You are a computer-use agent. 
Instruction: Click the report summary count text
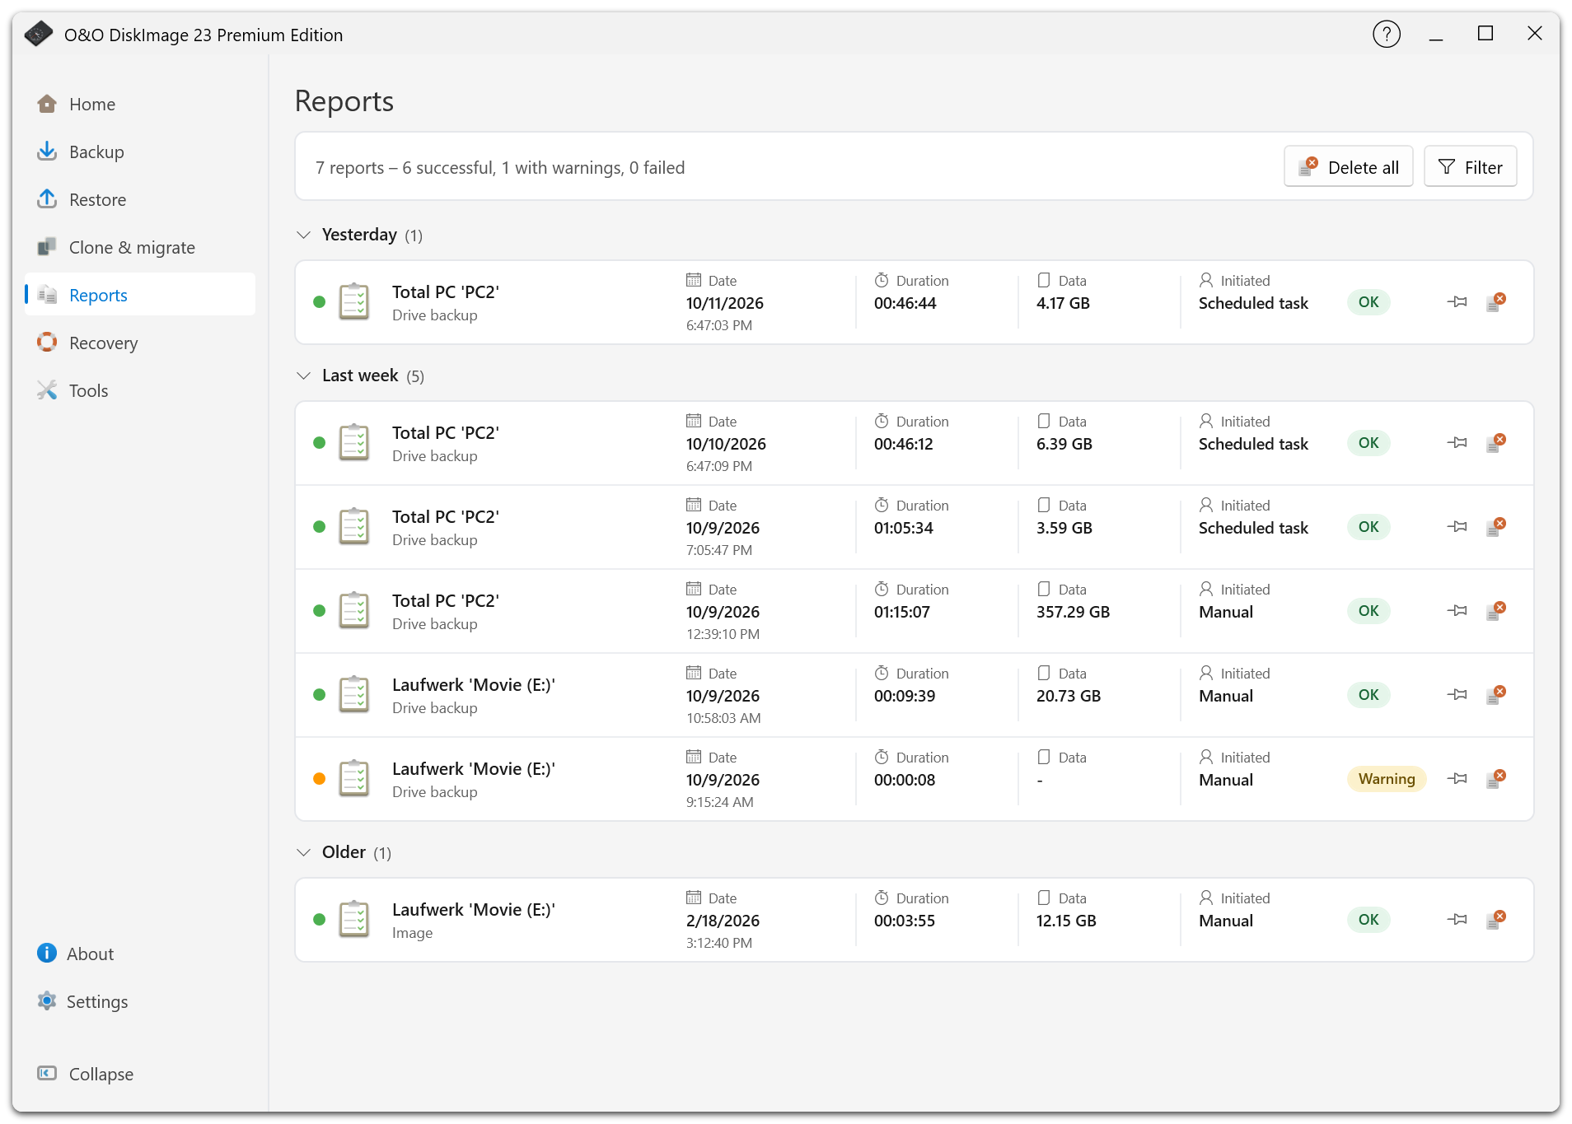click(500, 168)
